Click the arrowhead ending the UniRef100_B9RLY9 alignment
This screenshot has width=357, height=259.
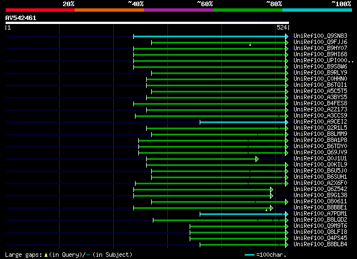pos(287,73)
